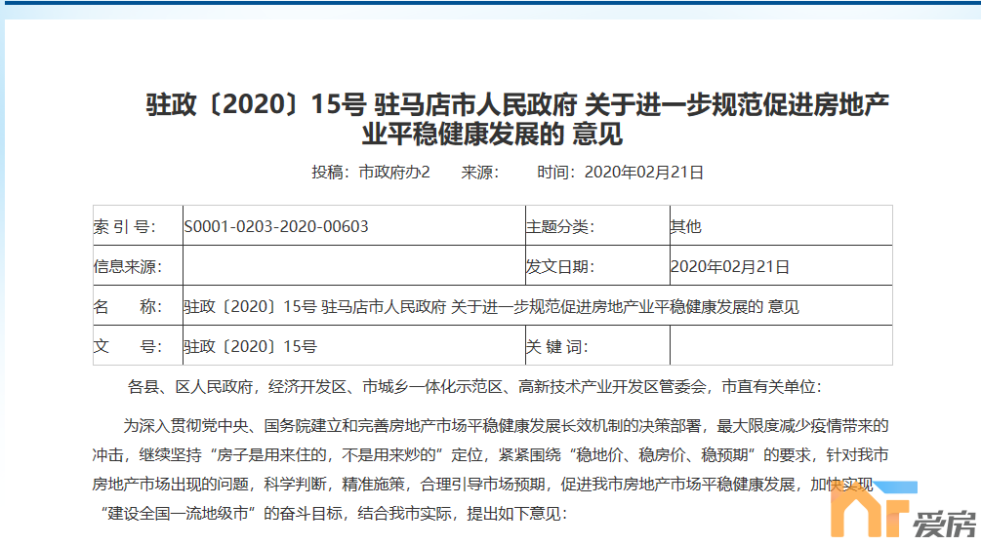Click the 文 号： label cell
Screen dimensions: 981x545
coord(138,345)
